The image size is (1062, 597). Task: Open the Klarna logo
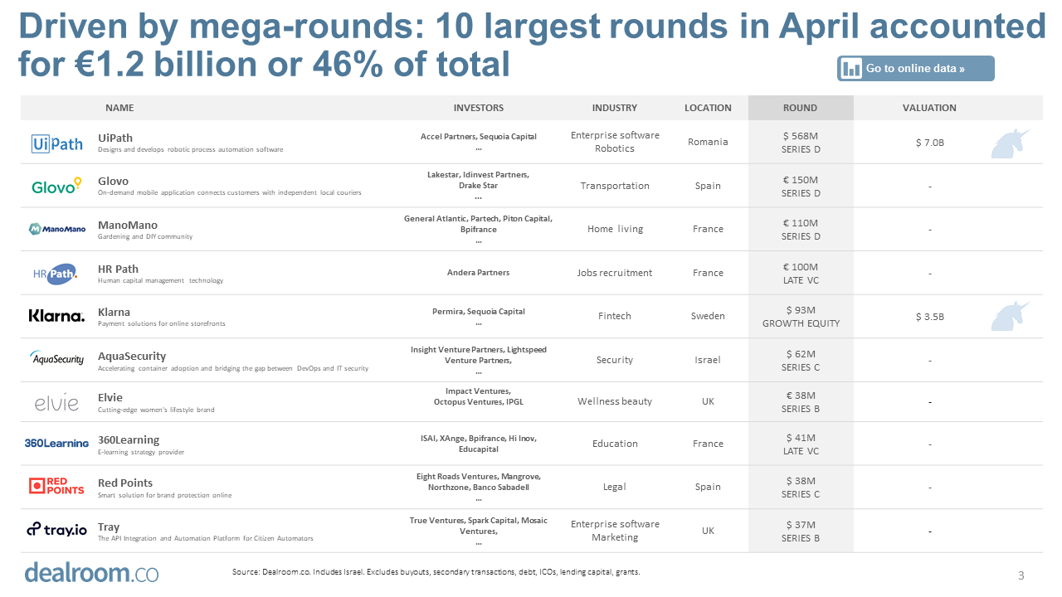pyautogui.click(x=56, y=316)
